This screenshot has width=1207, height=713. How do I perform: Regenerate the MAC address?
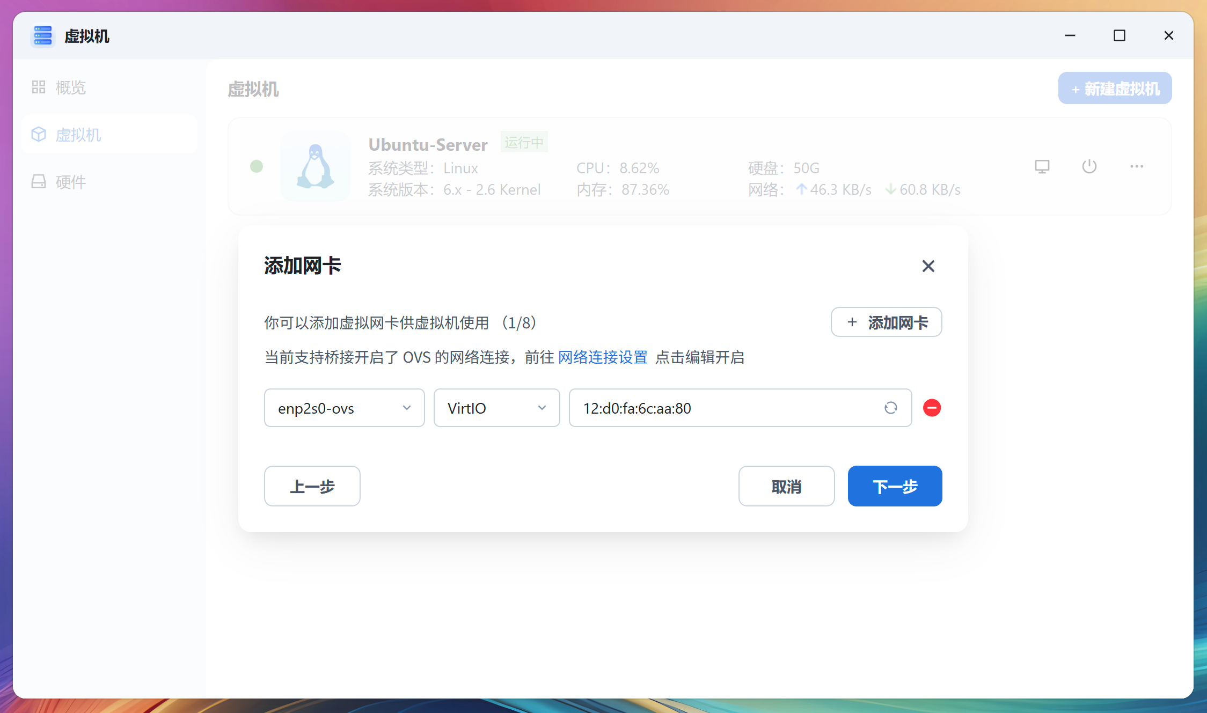pyautogui.click(x=891, y=408)
